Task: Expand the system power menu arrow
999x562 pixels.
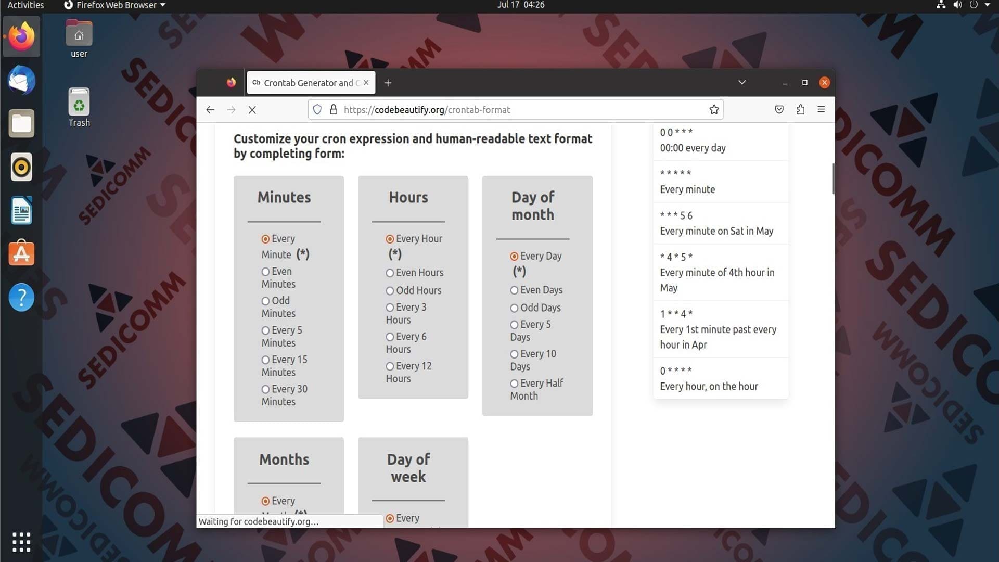Action: click(x=987, y=5)
